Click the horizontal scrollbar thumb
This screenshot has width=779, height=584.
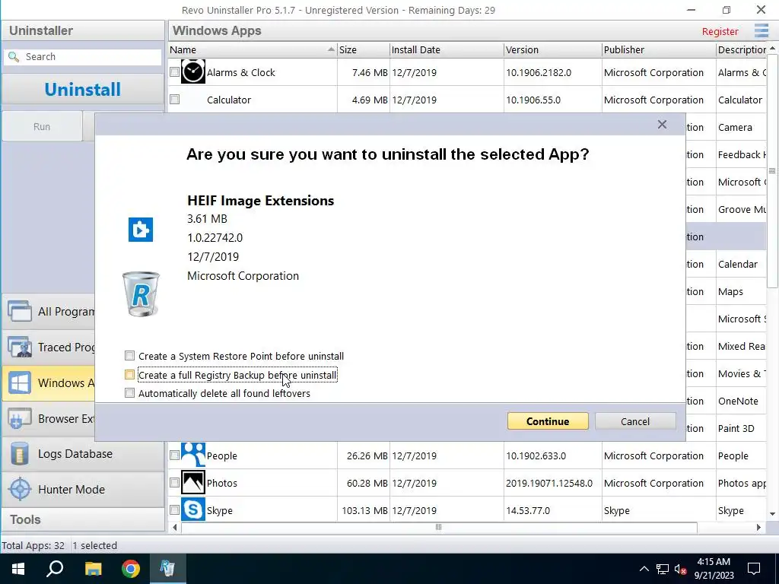(439, 527)
